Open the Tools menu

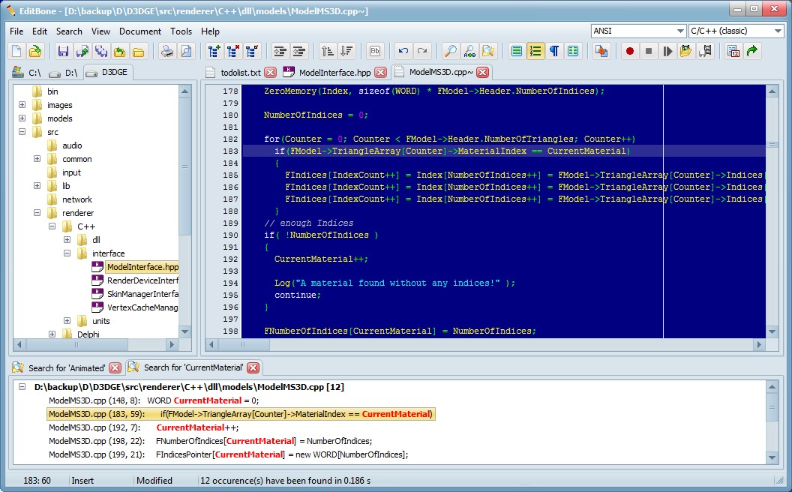pos(181,31)
